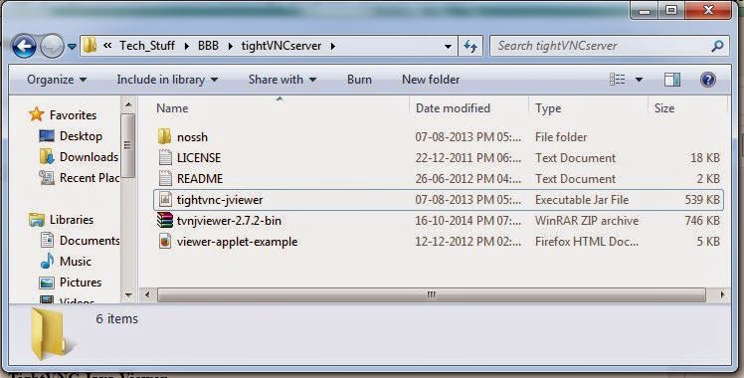Click the WinRAR ZIP archive type cell
Screen dimensions: 744x378
pyautogui.click(x=587, y=221)
